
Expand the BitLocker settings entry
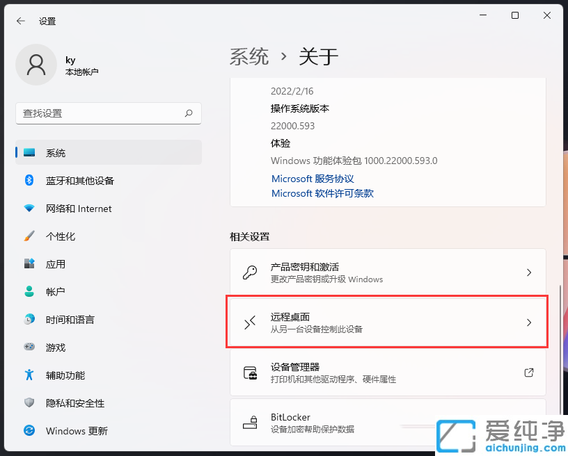[387, 423]
